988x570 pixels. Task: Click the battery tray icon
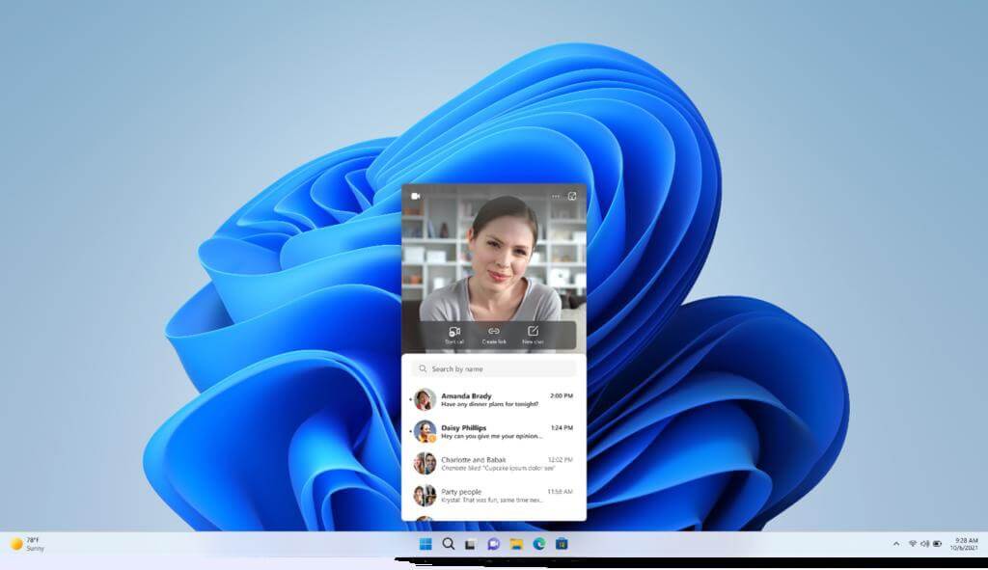click(x=937, y=544)
